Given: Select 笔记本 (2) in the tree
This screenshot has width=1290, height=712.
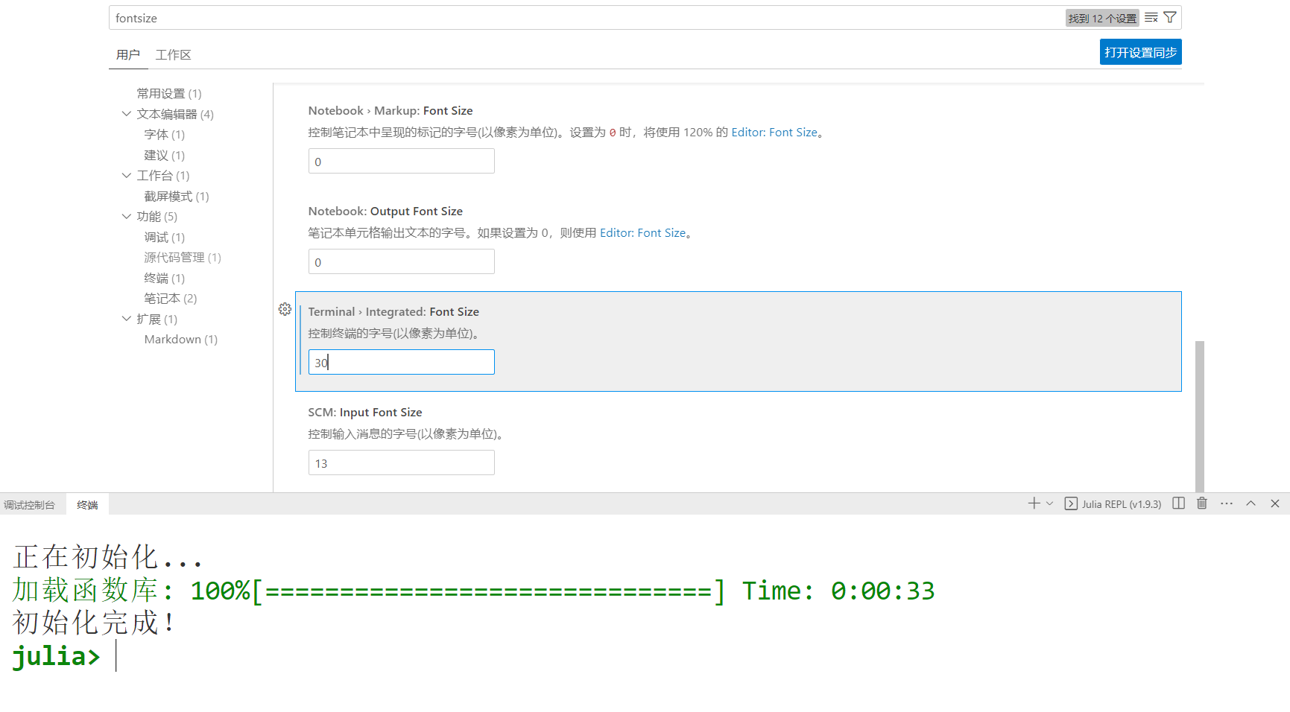Looking at the screenshot, I should coord(171,299).
